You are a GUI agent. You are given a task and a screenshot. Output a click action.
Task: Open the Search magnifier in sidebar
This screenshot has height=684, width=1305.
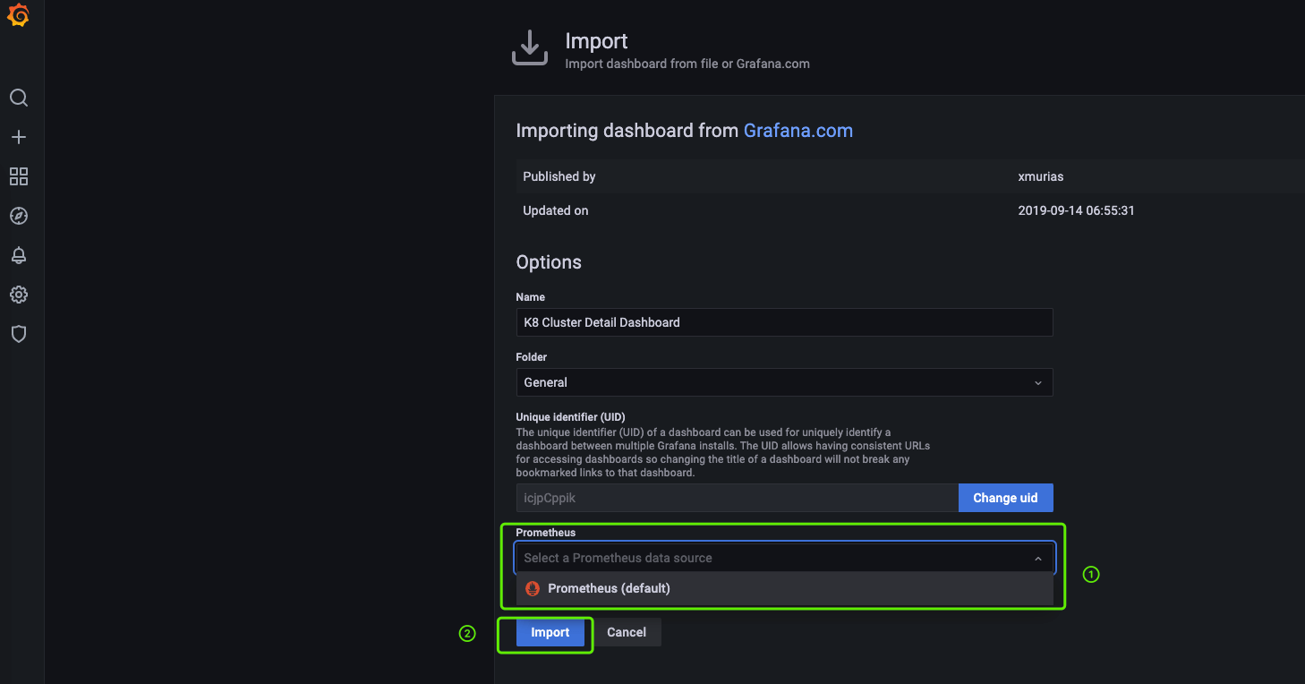(19, 98)
